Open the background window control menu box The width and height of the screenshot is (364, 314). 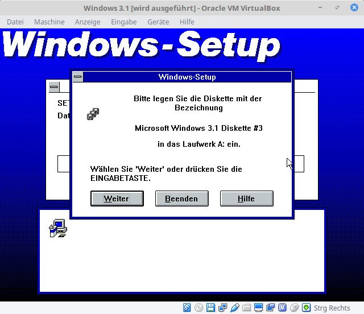54,87
